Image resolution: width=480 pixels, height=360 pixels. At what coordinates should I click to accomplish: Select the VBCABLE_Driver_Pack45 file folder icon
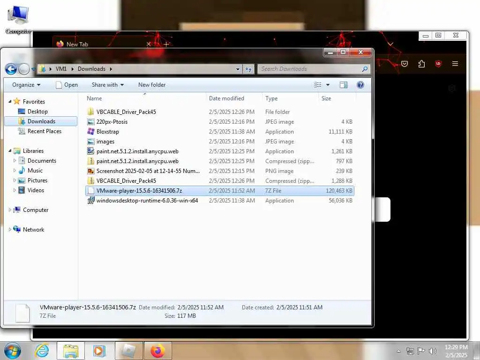[90, 112]
